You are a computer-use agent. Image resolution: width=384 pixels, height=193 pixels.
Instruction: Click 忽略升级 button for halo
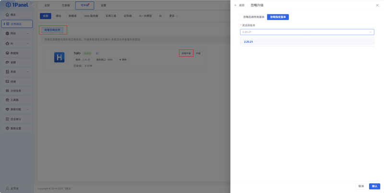point(186,53)
